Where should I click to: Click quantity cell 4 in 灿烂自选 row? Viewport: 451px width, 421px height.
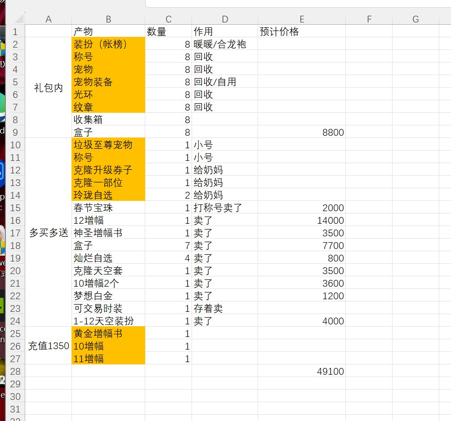[169, 258]
